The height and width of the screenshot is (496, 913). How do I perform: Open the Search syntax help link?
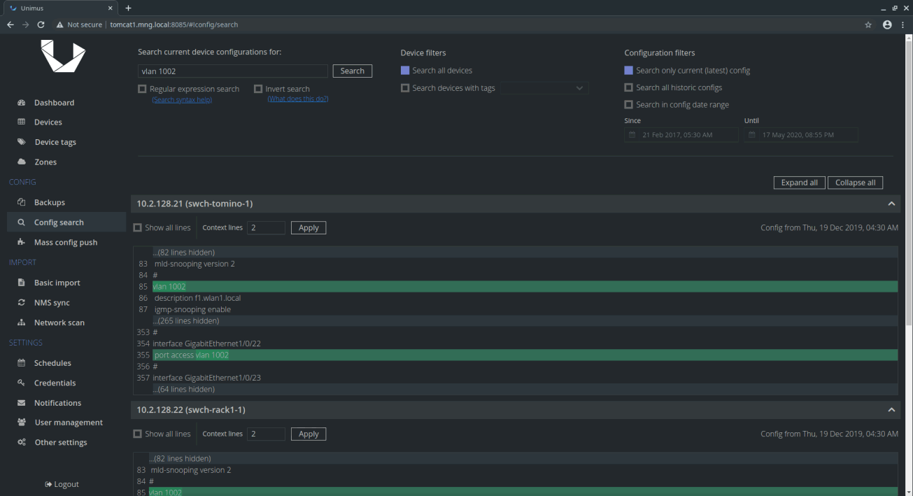(182, 99)
